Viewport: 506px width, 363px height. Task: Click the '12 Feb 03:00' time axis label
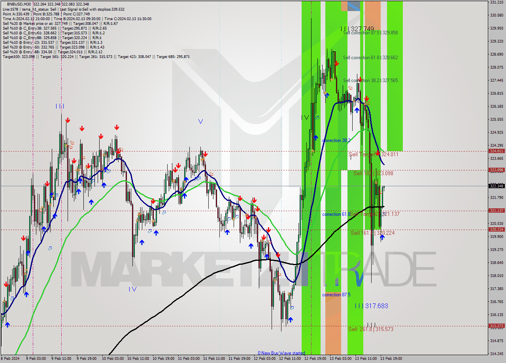(264, 359)
